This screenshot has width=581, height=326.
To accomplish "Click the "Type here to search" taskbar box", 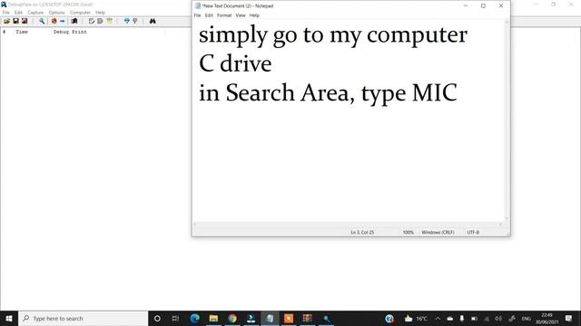I will (83, 318).
